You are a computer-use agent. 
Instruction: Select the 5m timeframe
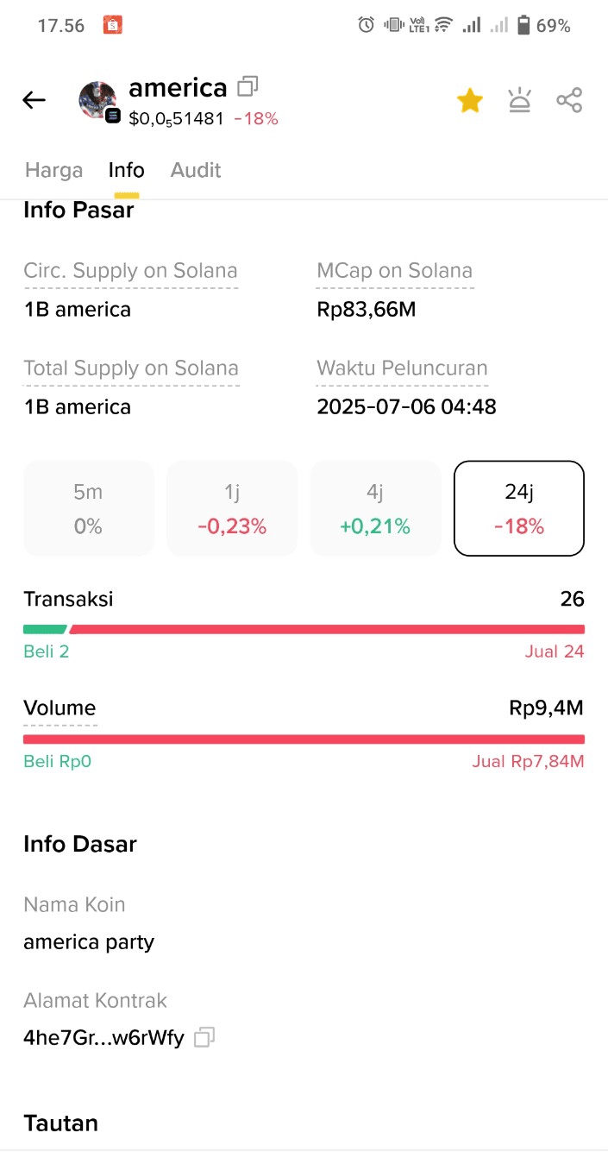pyautogui.click(x=88, y=508)
